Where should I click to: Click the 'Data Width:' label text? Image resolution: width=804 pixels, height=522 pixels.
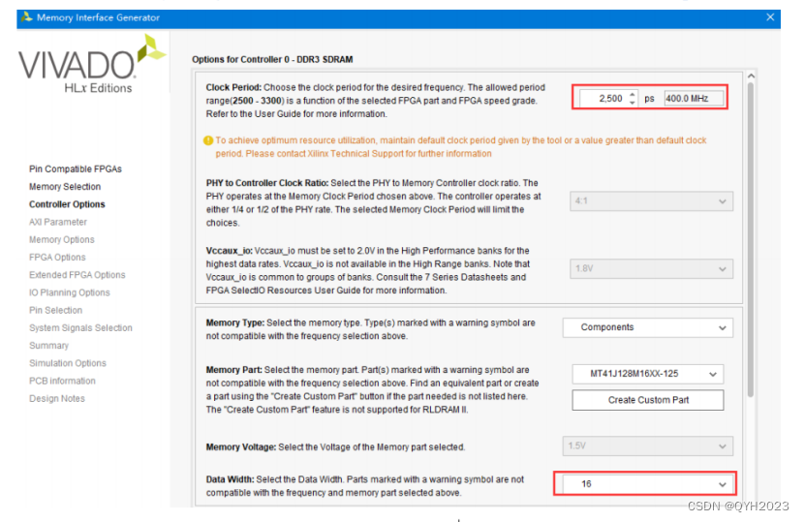(231, 479)
